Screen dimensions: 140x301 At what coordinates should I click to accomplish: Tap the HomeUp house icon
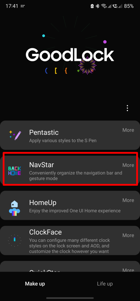point(14,208)
